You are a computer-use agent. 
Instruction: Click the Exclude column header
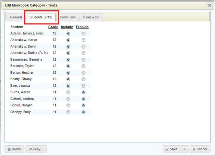coord(82,27)
